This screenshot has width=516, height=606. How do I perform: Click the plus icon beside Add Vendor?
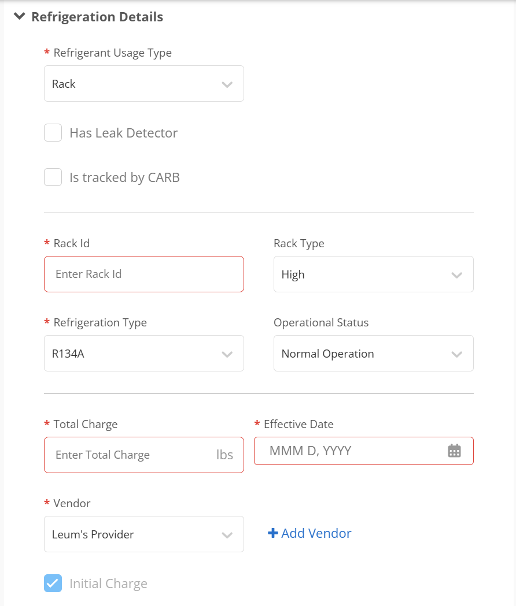coord(273,533)
